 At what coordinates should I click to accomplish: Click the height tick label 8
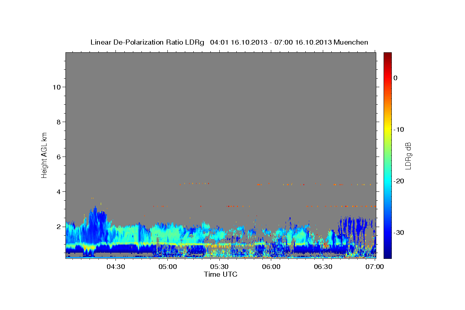[58, 122]
